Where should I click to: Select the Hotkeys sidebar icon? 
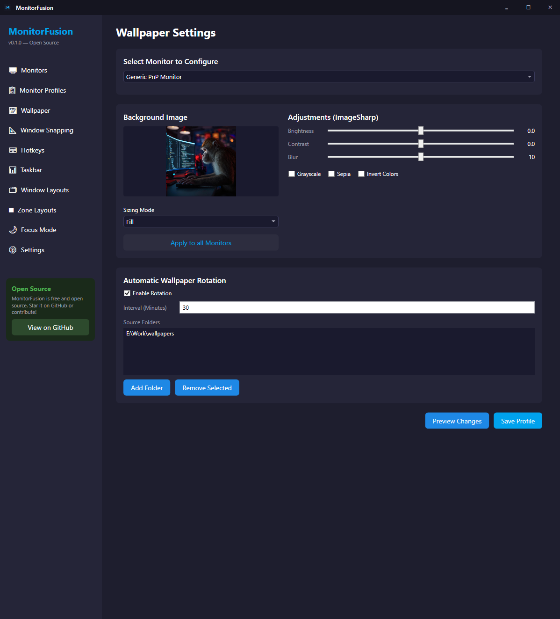(12, 150)
